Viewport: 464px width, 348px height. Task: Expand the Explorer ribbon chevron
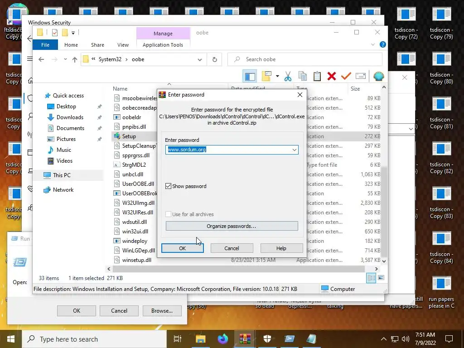pos(372,45)
